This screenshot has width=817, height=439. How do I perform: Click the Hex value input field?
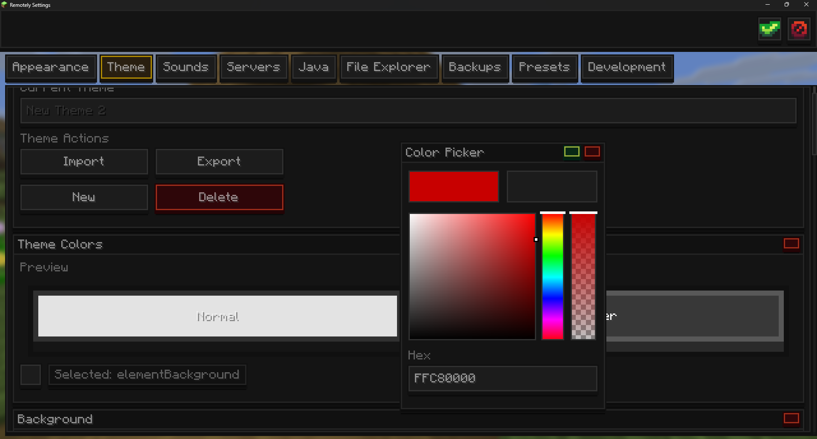tap(503, 379)
